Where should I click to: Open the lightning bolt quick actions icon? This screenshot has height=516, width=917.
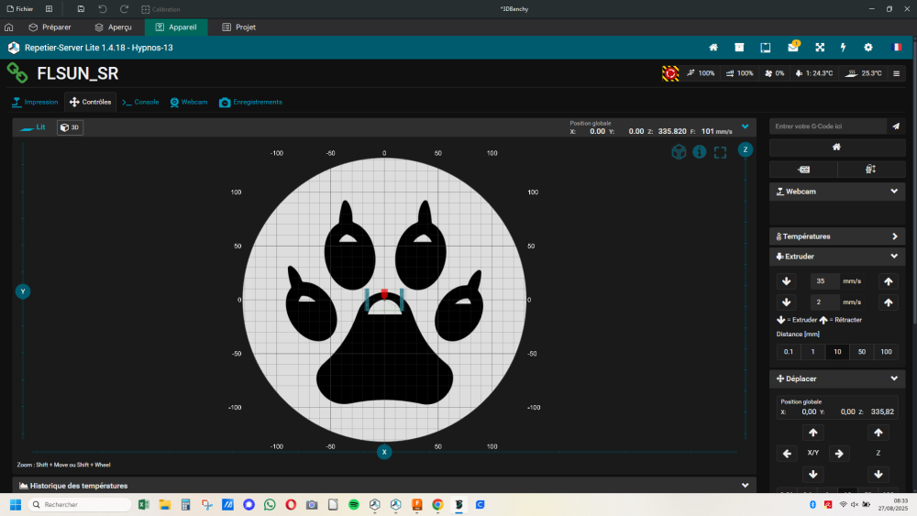pyautogui.click(x=844, y=48)
